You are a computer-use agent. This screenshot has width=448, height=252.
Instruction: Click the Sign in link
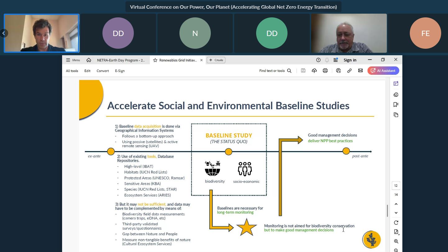coord(350,60)
